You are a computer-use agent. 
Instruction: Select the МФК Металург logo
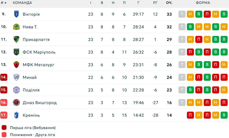[x=16, y=65]
